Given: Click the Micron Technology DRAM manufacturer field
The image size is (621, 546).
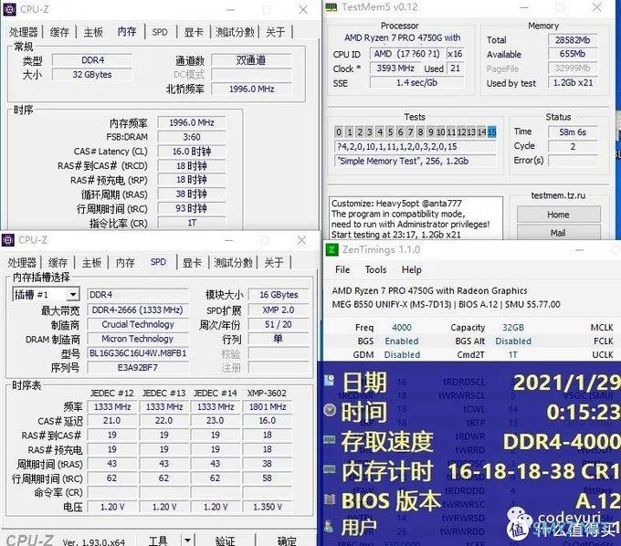Looking at the screenshot, I should pos(137,339).
